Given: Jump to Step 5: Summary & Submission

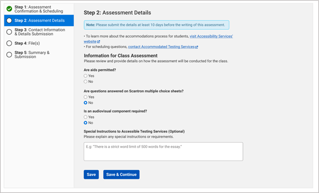Looking at the screenshot, I should [x=39, y=55].
